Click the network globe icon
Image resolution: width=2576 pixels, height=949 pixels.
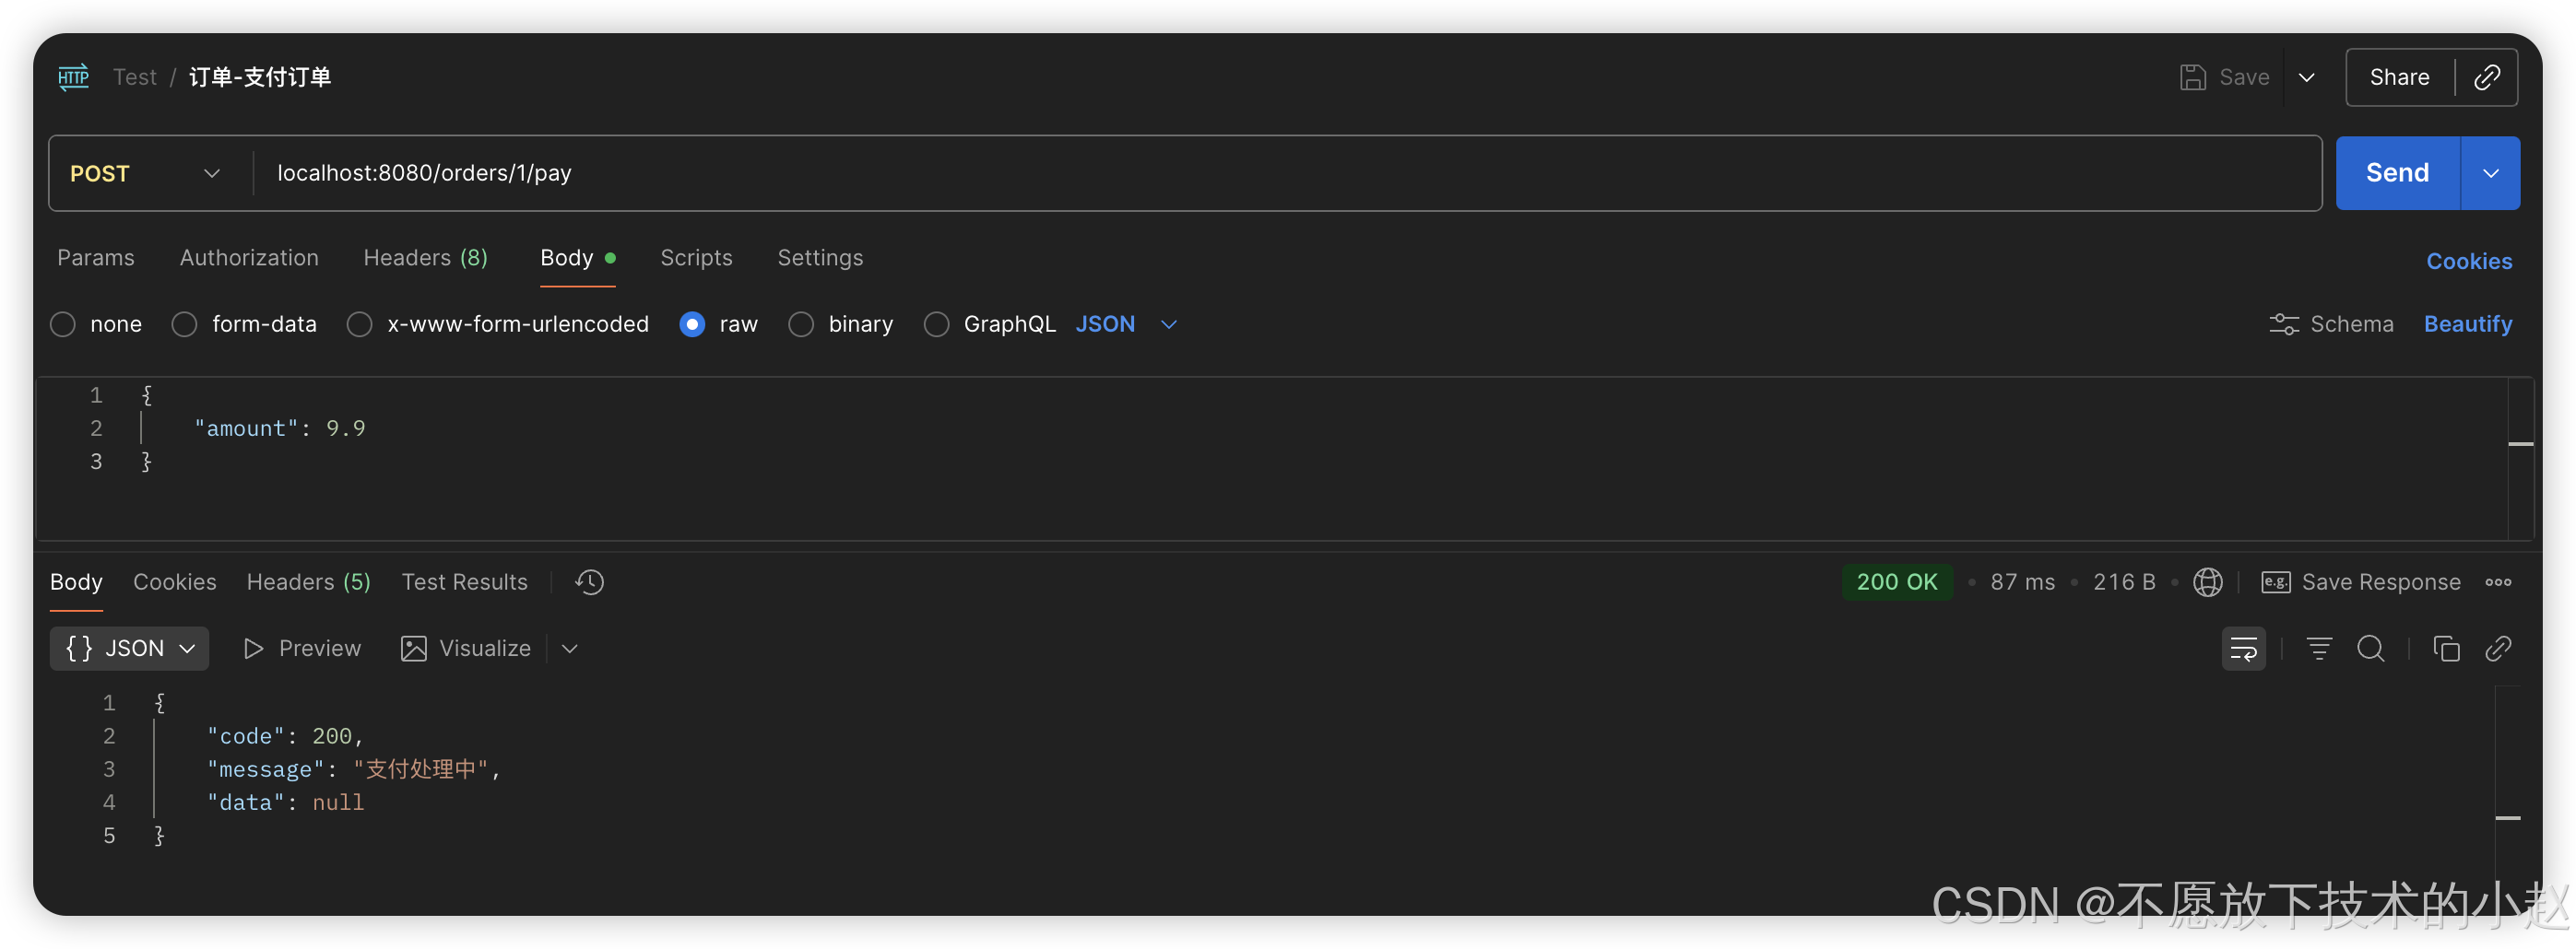[x=2207, y=581]
